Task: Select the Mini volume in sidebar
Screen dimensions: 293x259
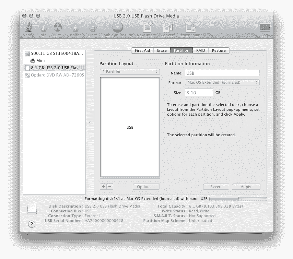Action: [x=40, y=61]
